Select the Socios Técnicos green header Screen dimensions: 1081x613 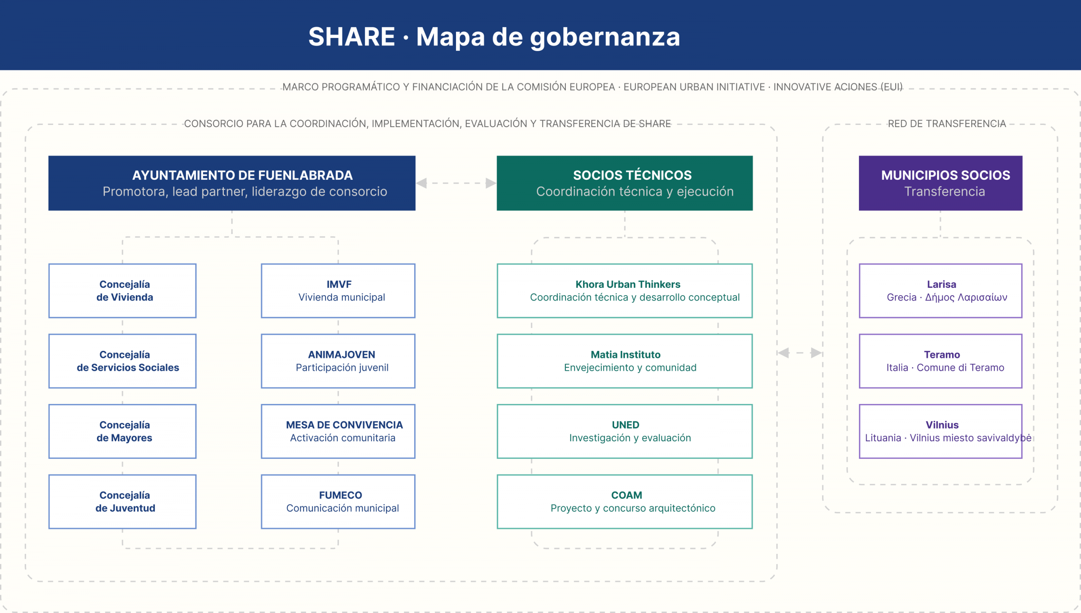tap(624, 183)
